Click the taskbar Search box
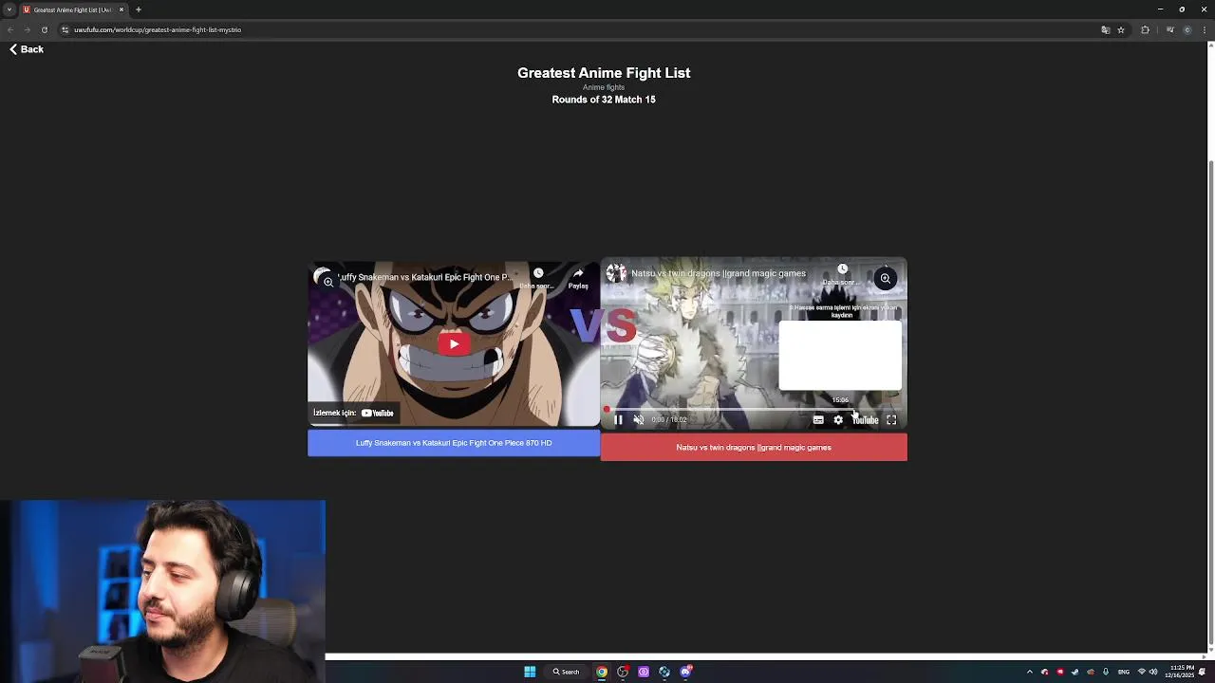The width and height of the screenshot is (1215, 683). tap(566, 672)
